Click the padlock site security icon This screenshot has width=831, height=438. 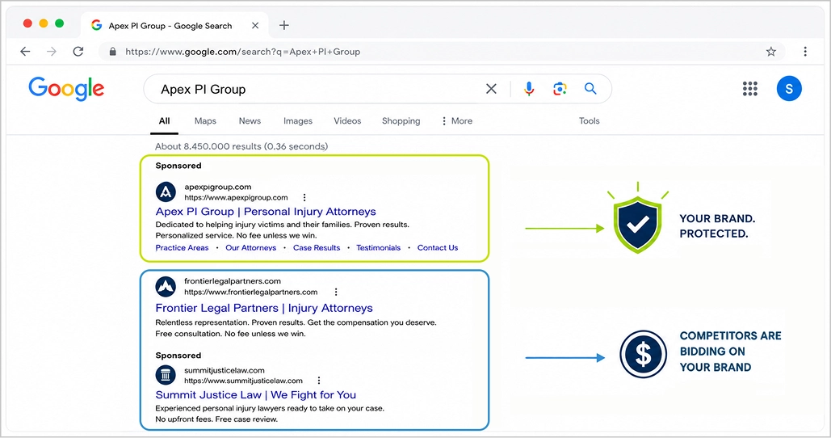tap(112, 52)
